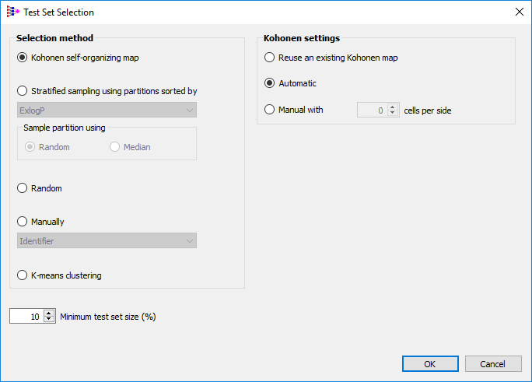The width and height of the screenshot is (532, 382).
Task: Open the ExlogP sort dropdown
Action: (107, 110)
